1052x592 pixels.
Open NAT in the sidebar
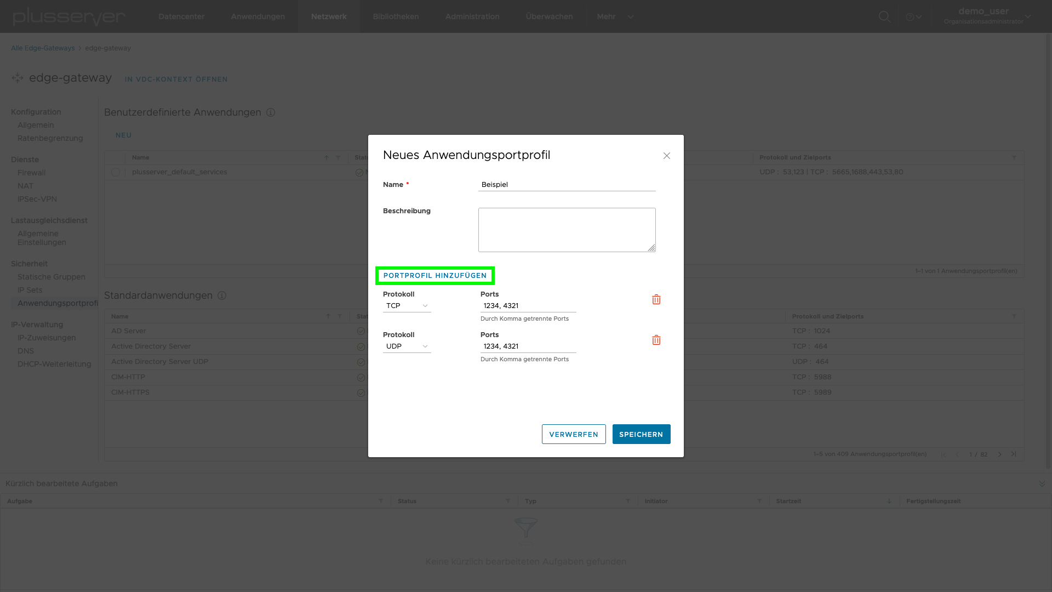pos(25,186)
